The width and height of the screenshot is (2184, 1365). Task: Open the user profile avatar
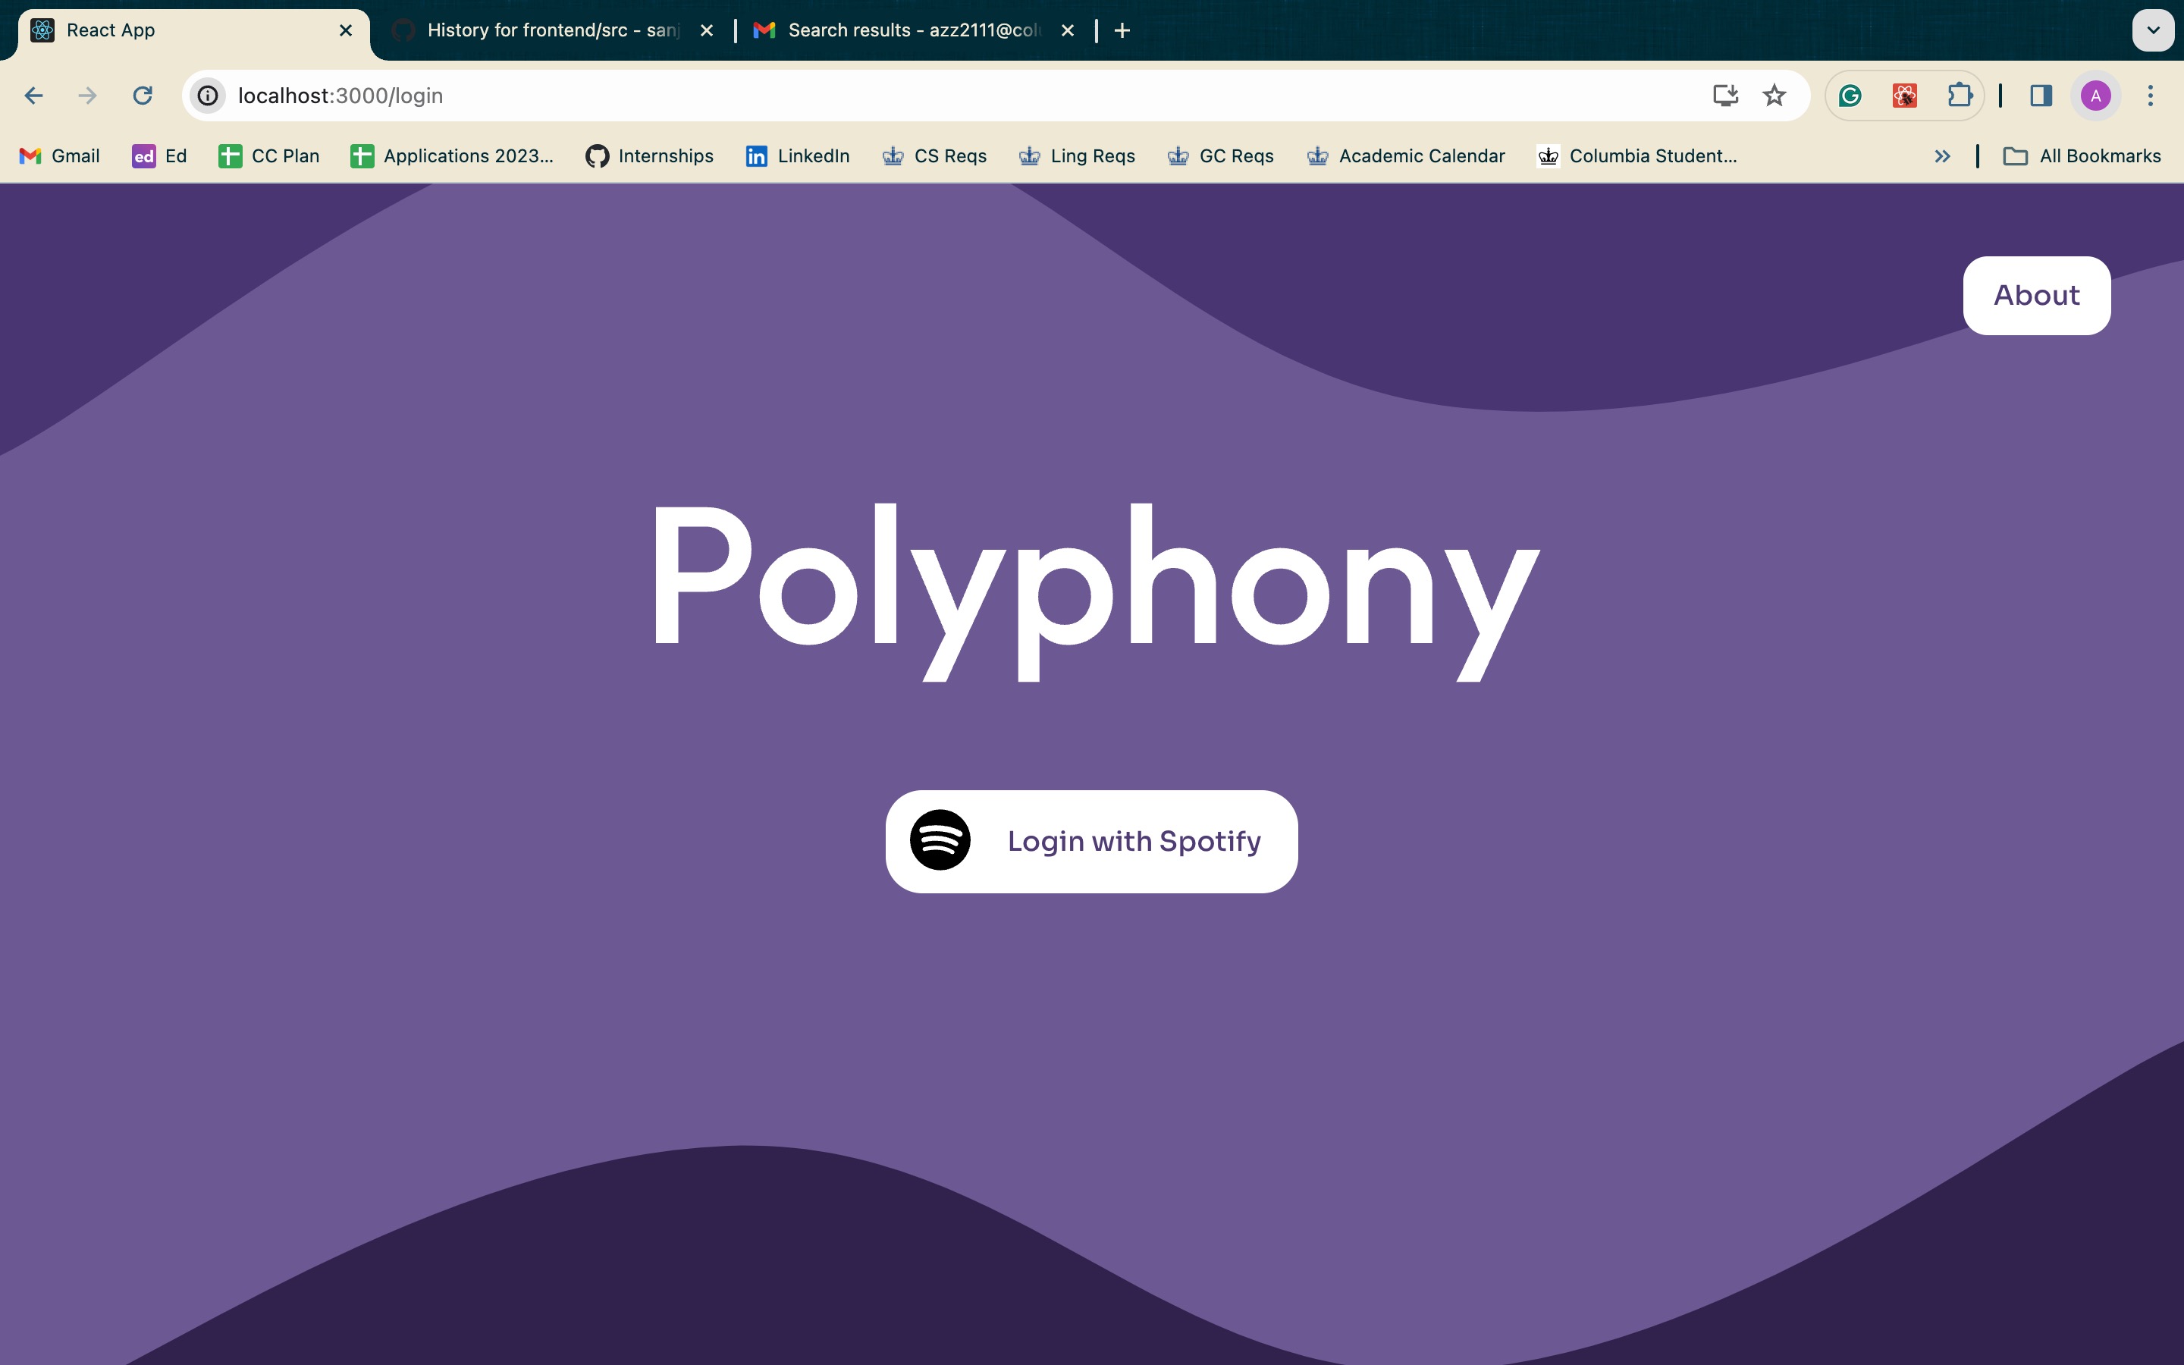pos(2095,96)
